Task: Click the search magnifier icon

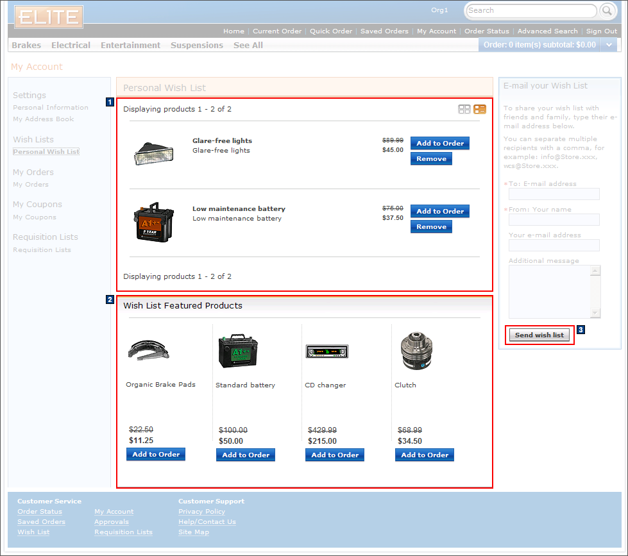Action: [607, 10]
